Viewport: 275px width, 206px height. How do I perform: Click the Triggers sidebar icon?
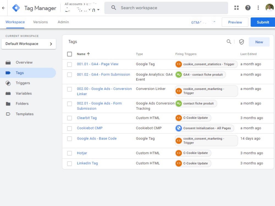(8, 83)
